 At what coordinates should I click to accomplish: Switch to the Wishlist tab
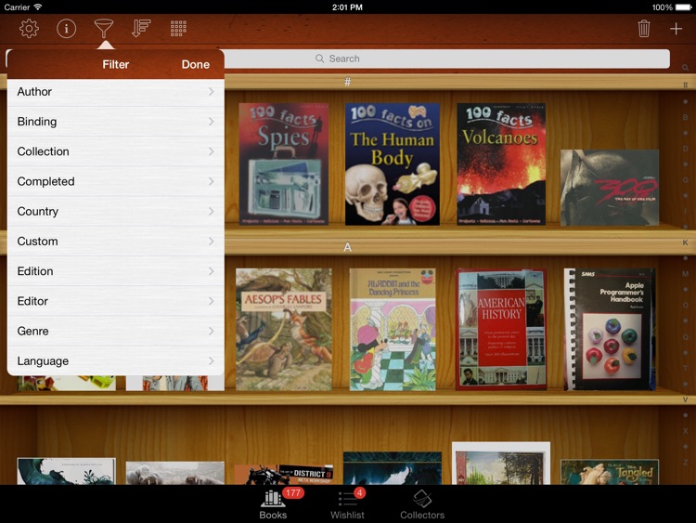tap(348, 504)
